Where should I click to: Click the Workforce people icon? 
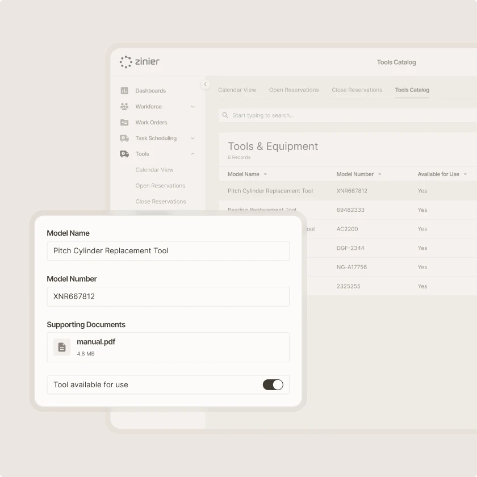point(124,107)
